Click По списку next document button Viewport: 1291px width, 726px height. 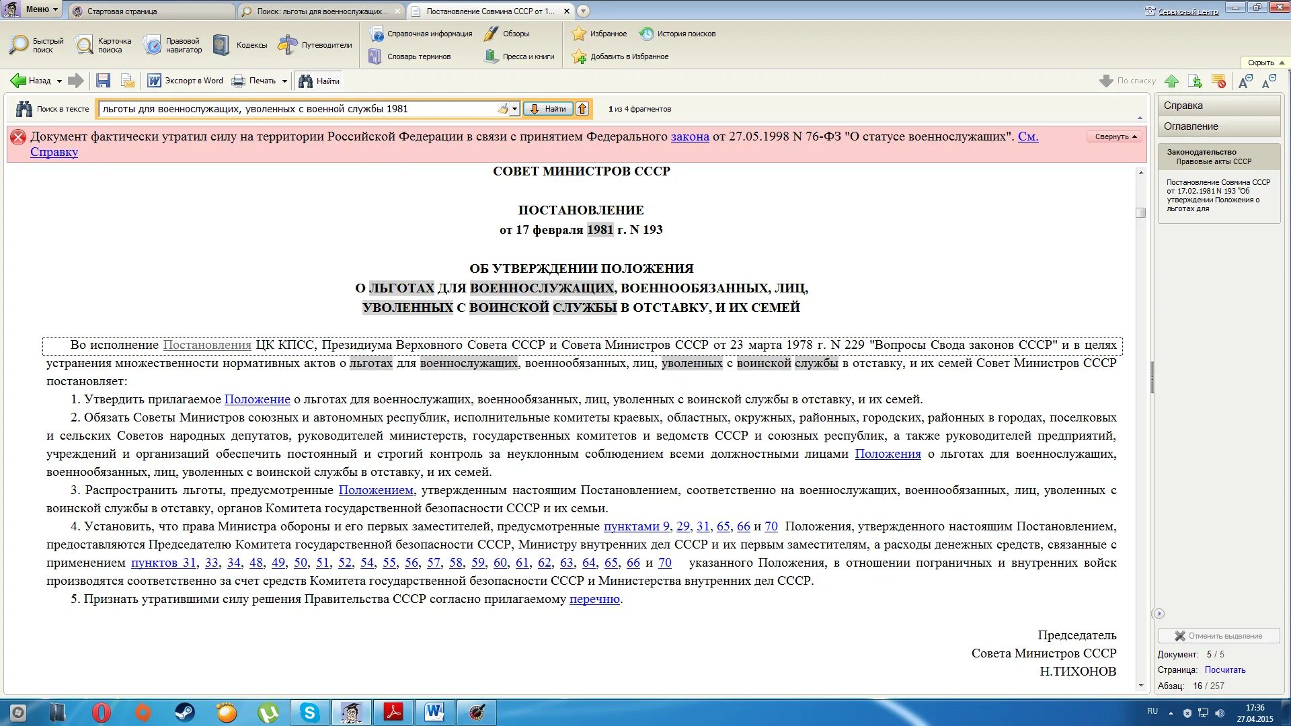[1128, 81]
